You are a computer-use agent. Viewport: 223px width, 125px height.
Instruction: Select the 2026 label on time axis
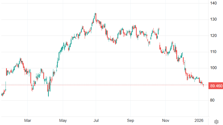pyautogui.click(x=199, y=121)
